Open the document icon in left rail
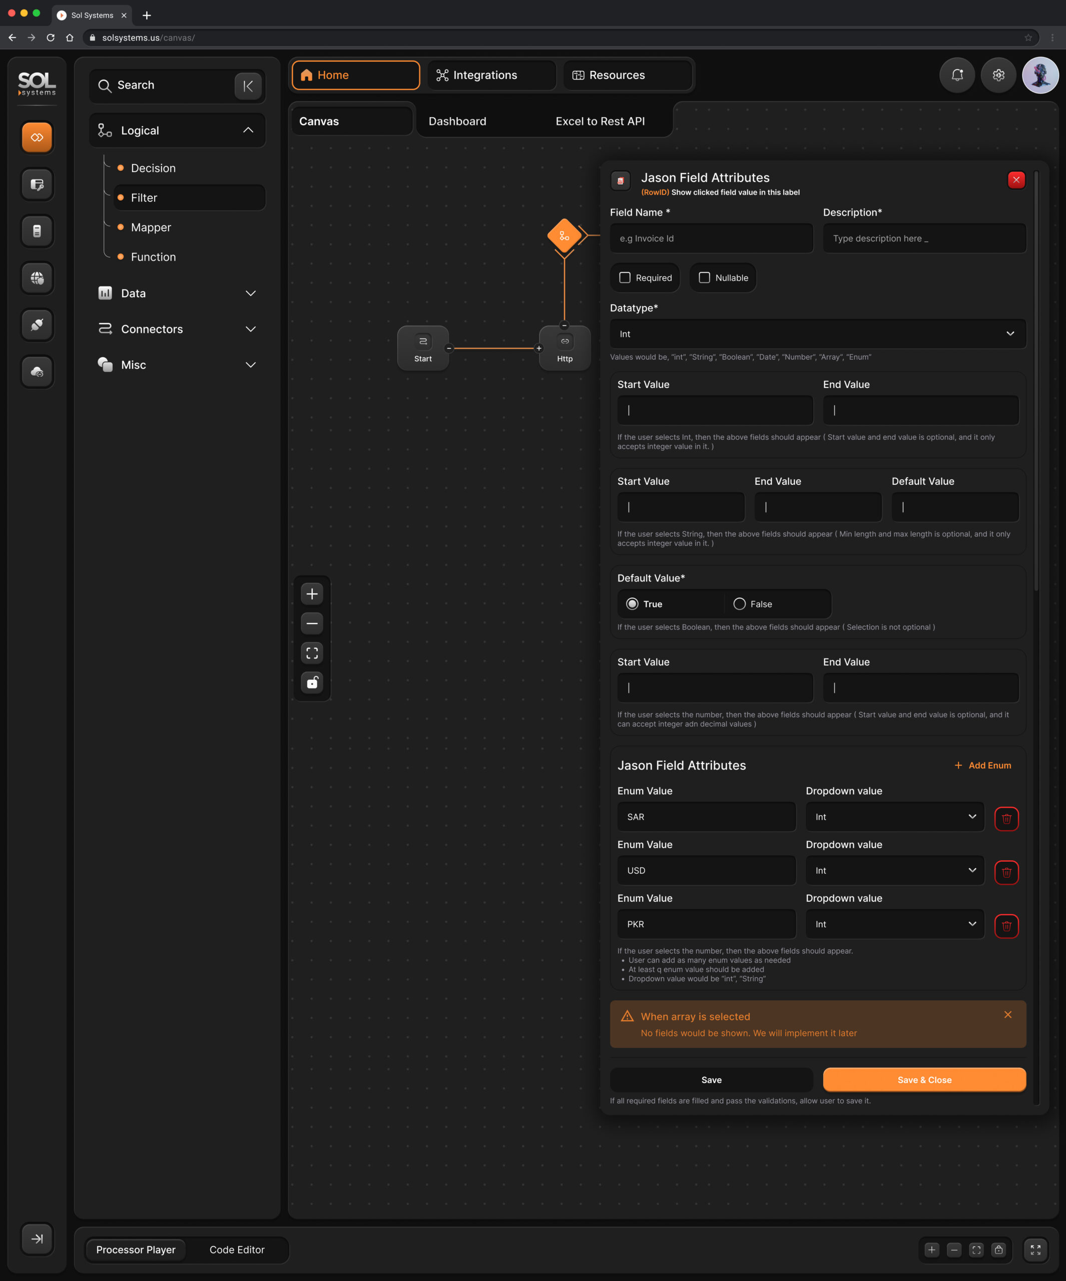1066x1281 pixels. point(37,231)
